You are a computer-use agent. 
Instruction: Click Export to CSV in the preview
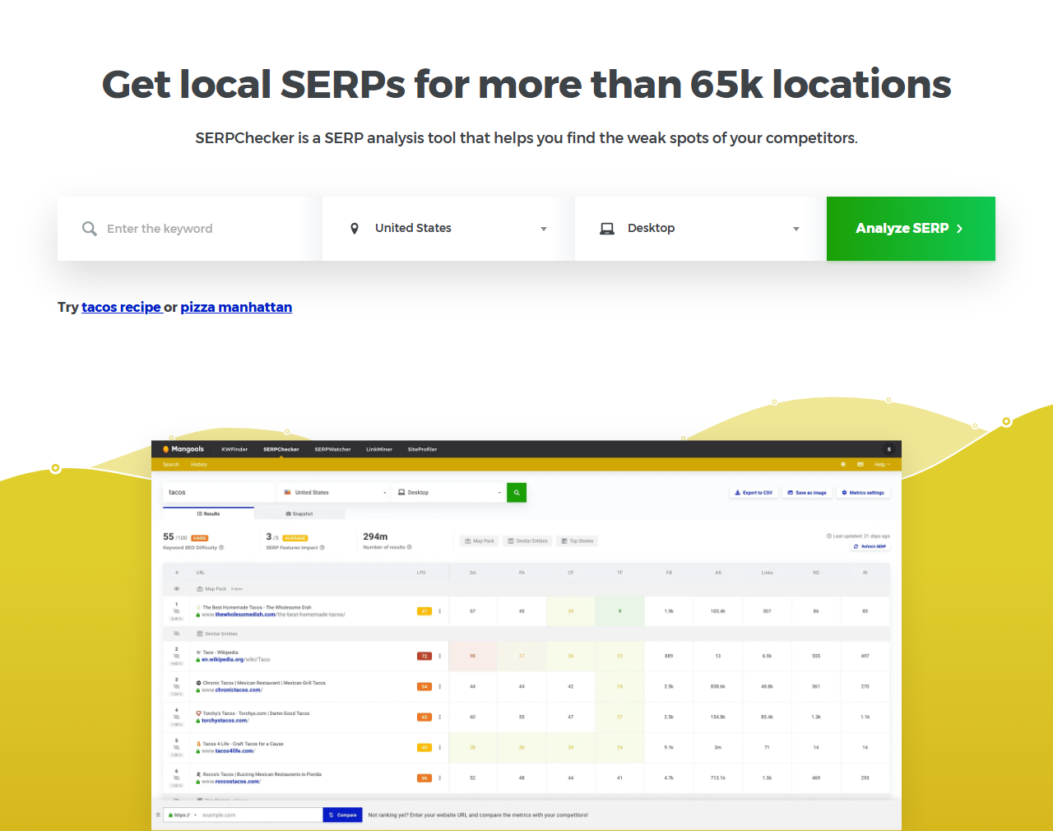(x=754, y=493)
